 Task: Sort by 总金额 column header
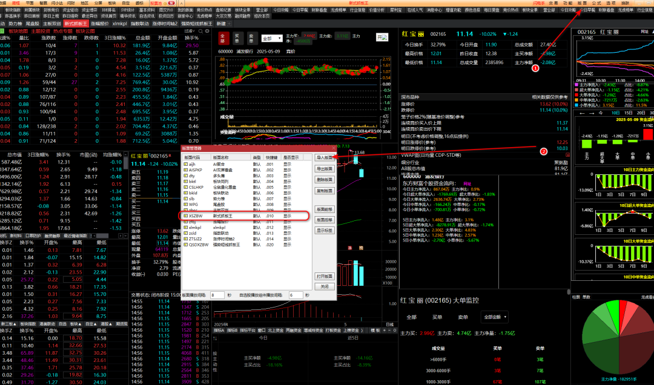(x=143, y=38)
